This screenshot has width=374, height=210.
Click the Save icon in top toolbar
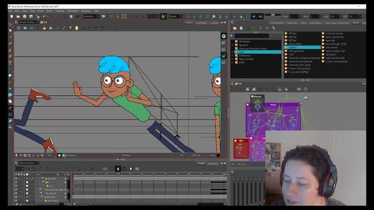25,16
